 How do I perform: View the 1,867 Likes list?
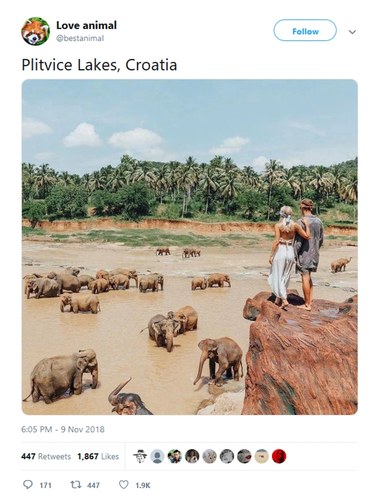pos(98,456)
